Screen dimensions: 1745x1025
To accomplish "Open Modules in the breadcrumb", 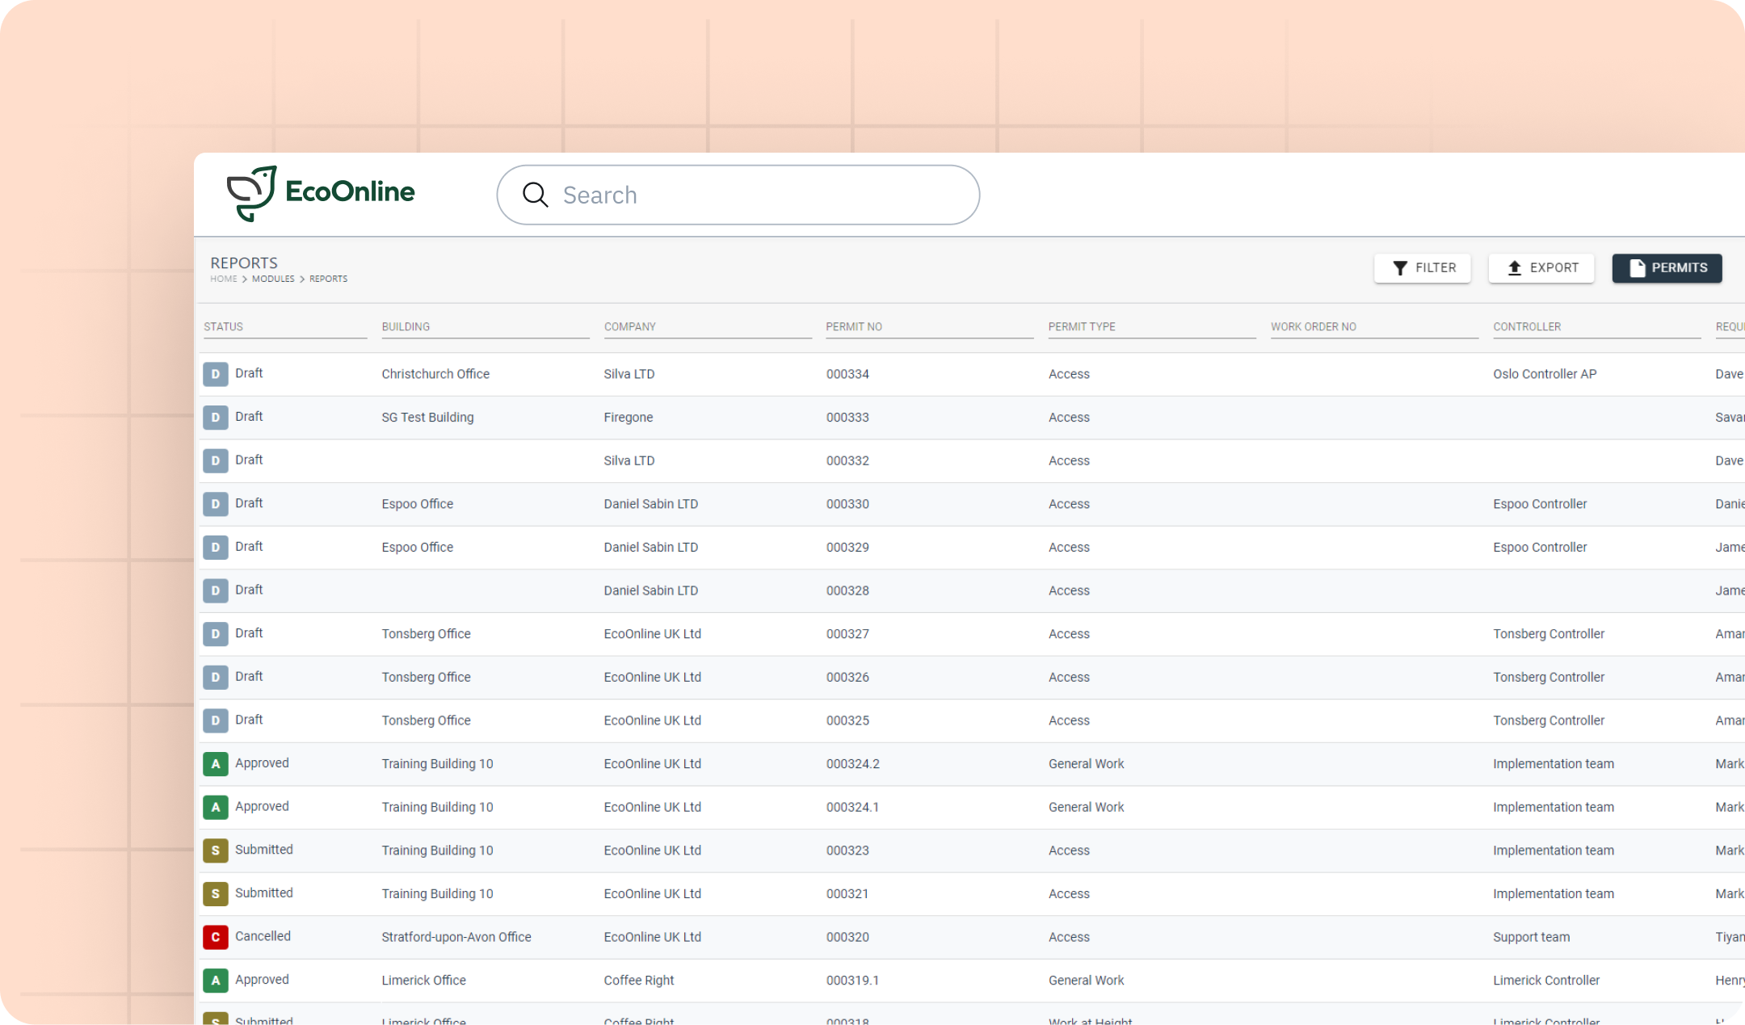I will pos(273,279).
